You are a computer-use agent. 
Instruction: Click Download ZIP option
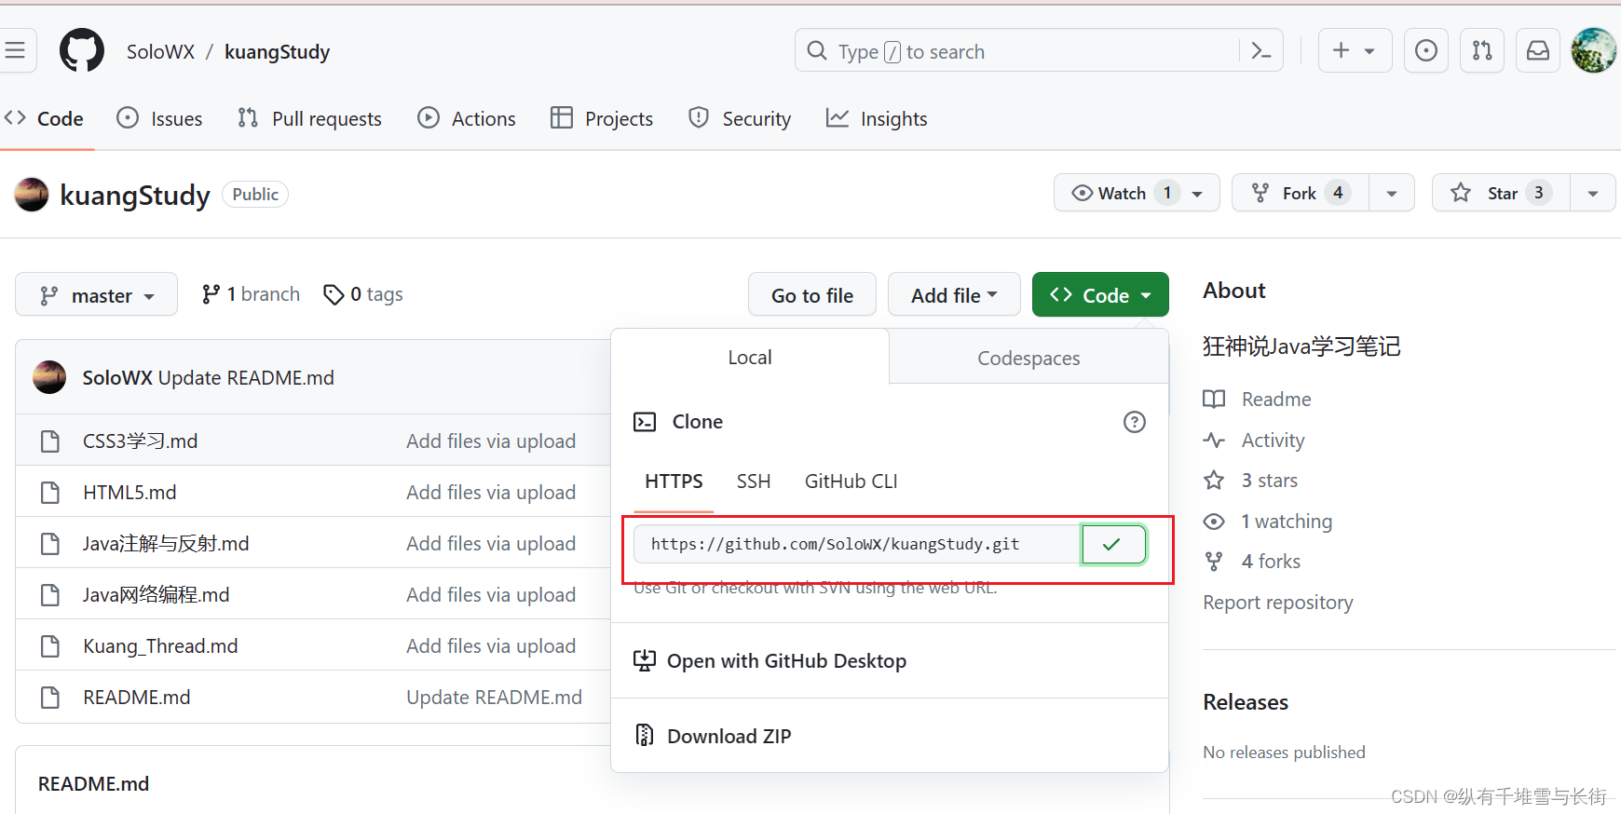[729, 736]
